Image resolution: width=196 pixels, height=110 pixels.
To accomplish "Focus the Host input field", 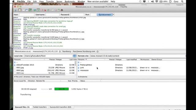I will tap(27, 15).
